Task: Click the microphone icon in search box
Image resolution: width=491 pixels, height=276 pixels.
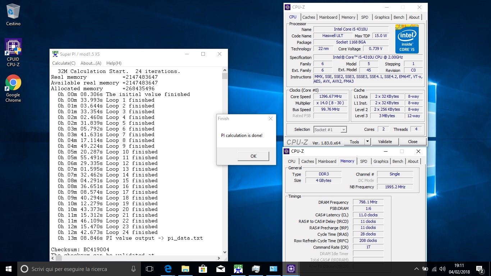Action: [133, 269]
